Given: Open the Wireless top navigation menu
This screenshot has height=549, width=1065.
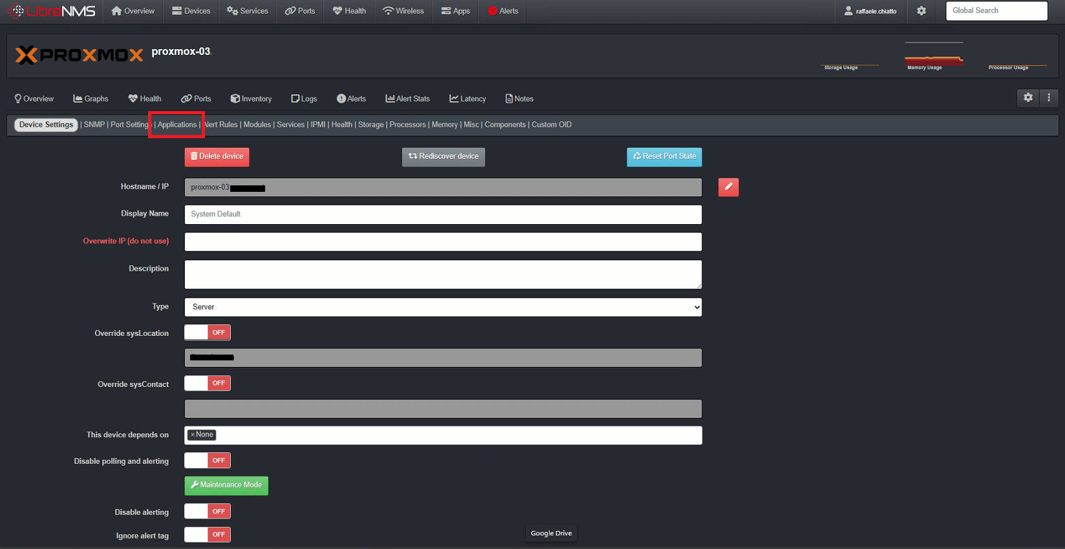Looking at the screenshot, I should coord(403,11).
